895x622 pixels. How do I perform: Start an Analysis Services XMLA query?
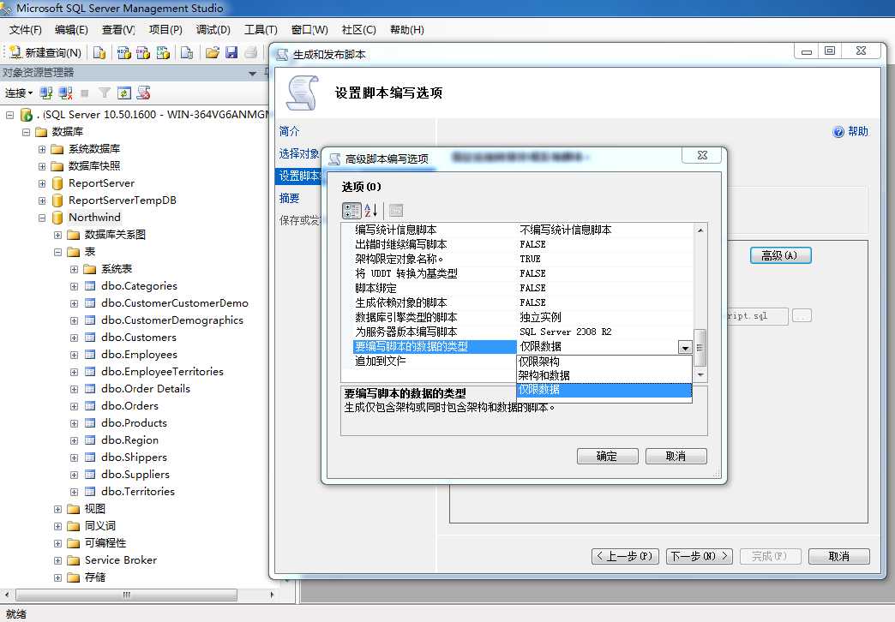163,52
